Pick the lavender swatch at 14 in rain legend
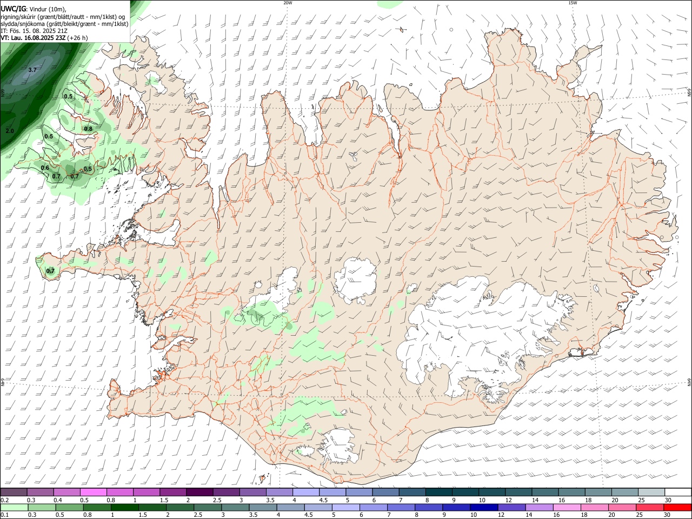 (539, 508)
